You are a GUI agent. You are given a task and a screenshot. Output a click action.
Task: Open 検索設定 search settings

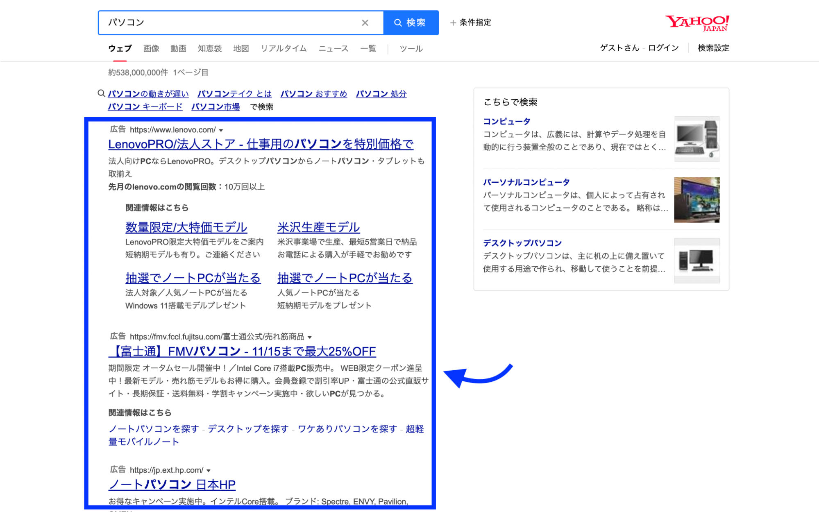[713, 48]
